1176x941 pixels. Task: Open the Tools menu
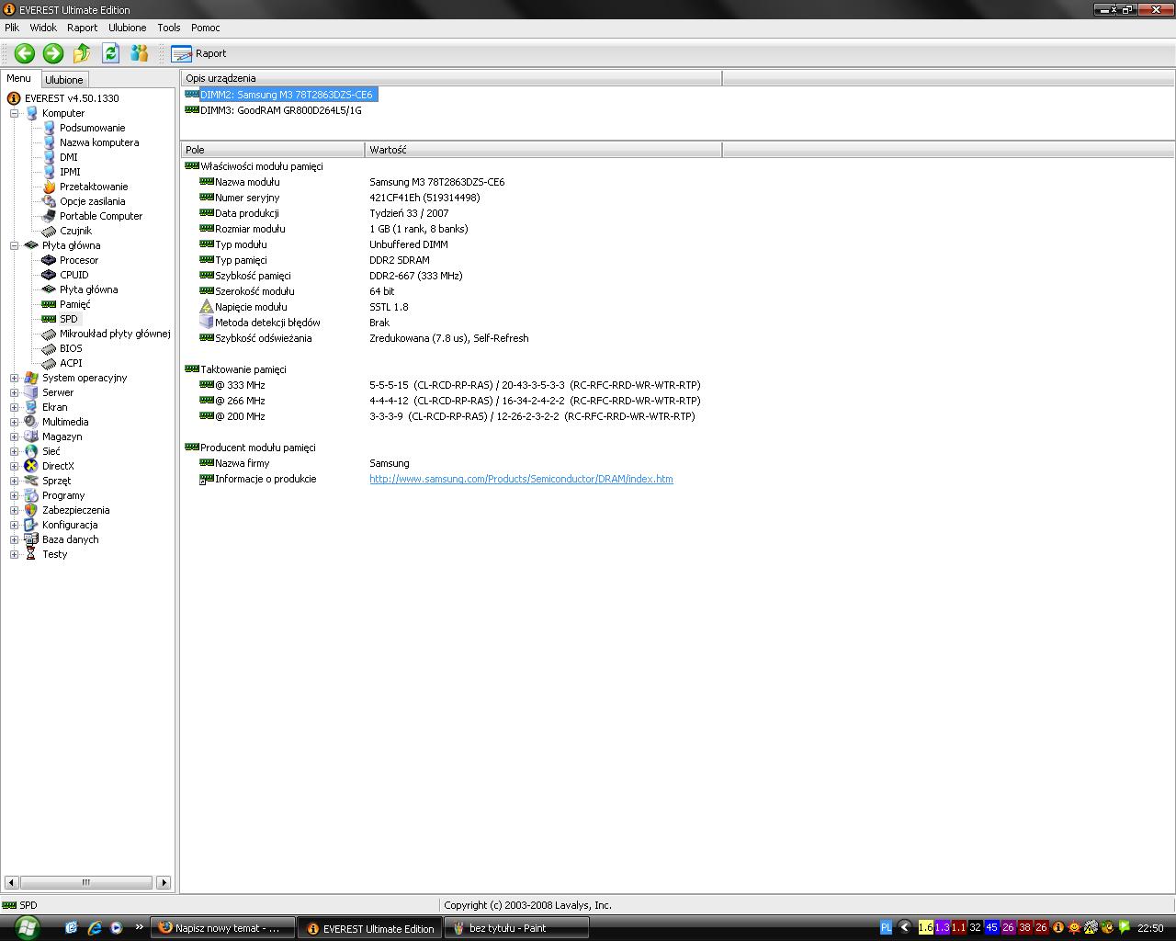(x=169, y=28)
